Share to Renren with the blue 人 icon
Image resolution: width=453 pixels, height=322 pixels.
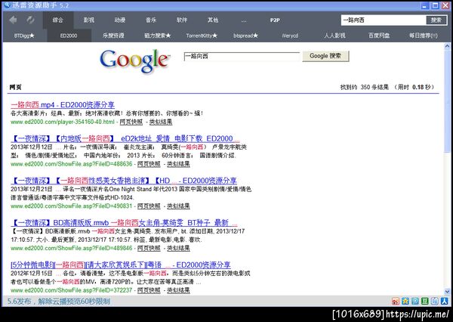445,301
